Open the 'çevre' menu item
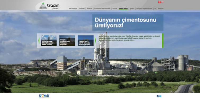Image resolution: width=200 pixels, height=99 pixels. click(115, 8)
